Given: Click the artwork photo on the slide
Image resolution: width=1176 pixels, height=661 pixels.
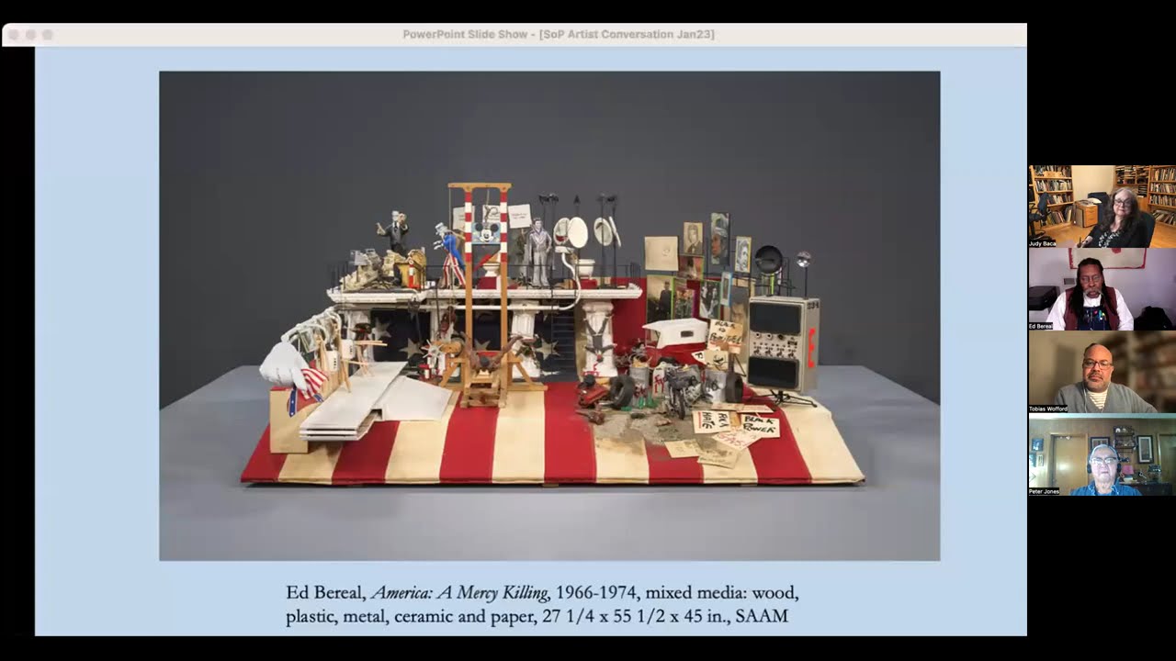Looking at the screenshot, I should pyautogui.click(x=549, y=316).
